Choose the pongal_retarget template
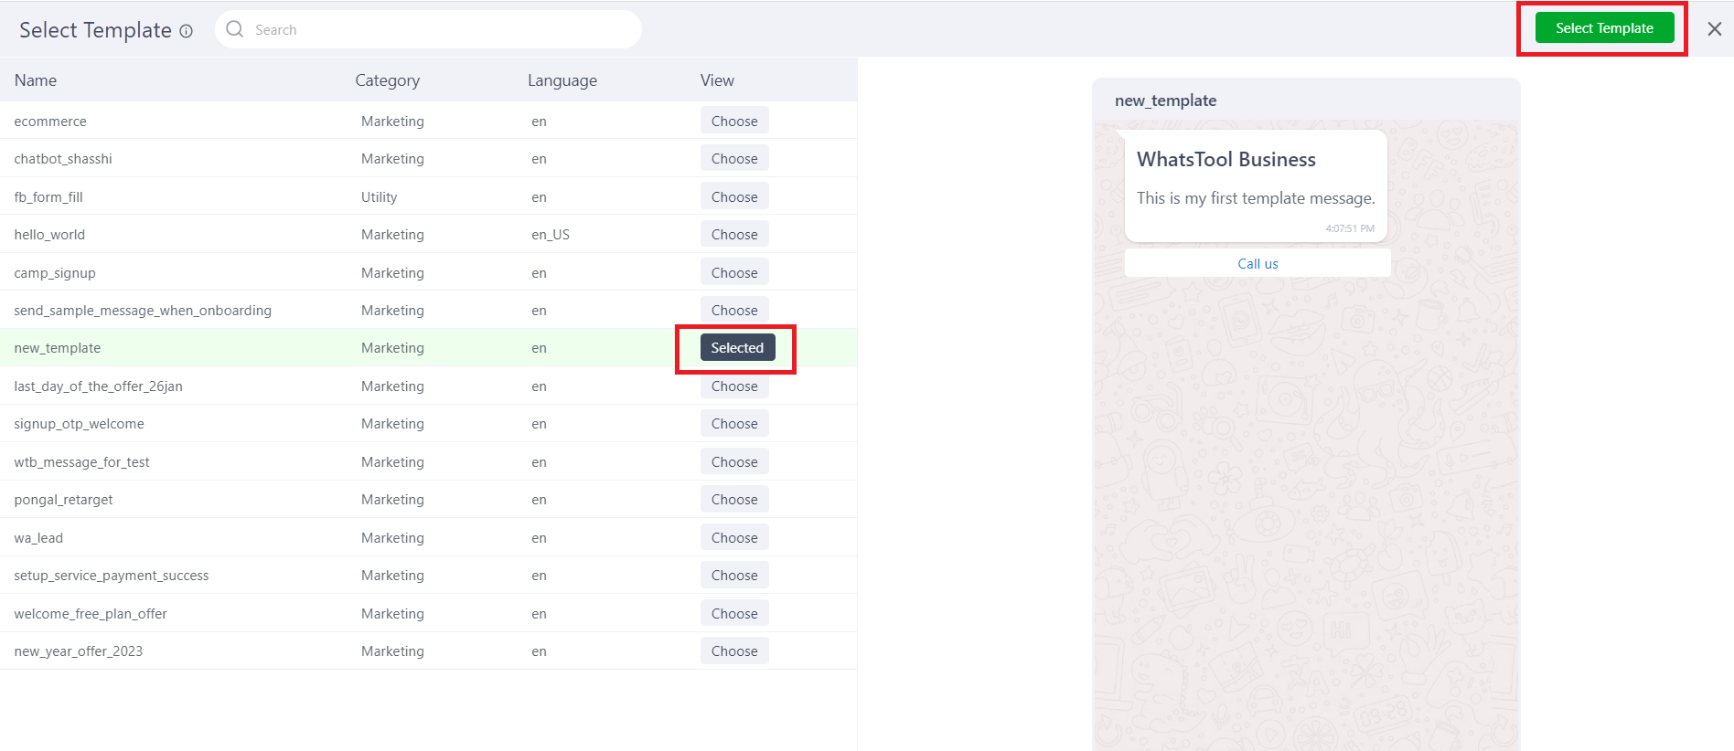The height and width of the screenshot is (751, 1734). tap(734, 499)
